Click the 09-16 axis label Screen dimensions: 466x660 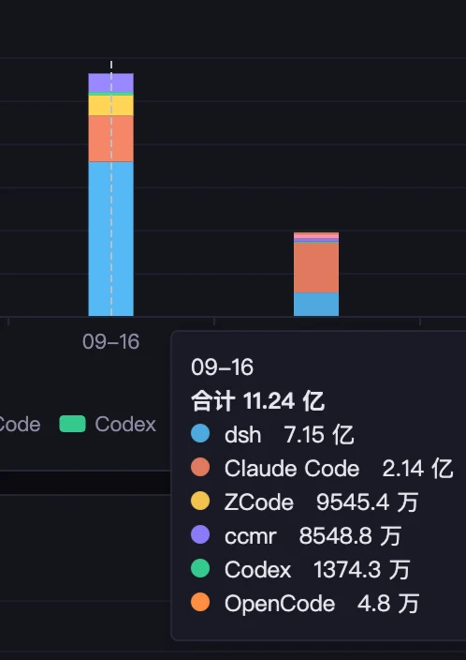[111, 342]
